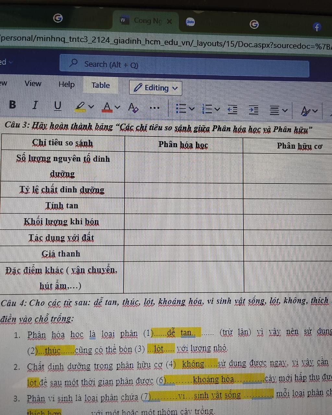Increase paragraph indent

click(x=254, y=110)
